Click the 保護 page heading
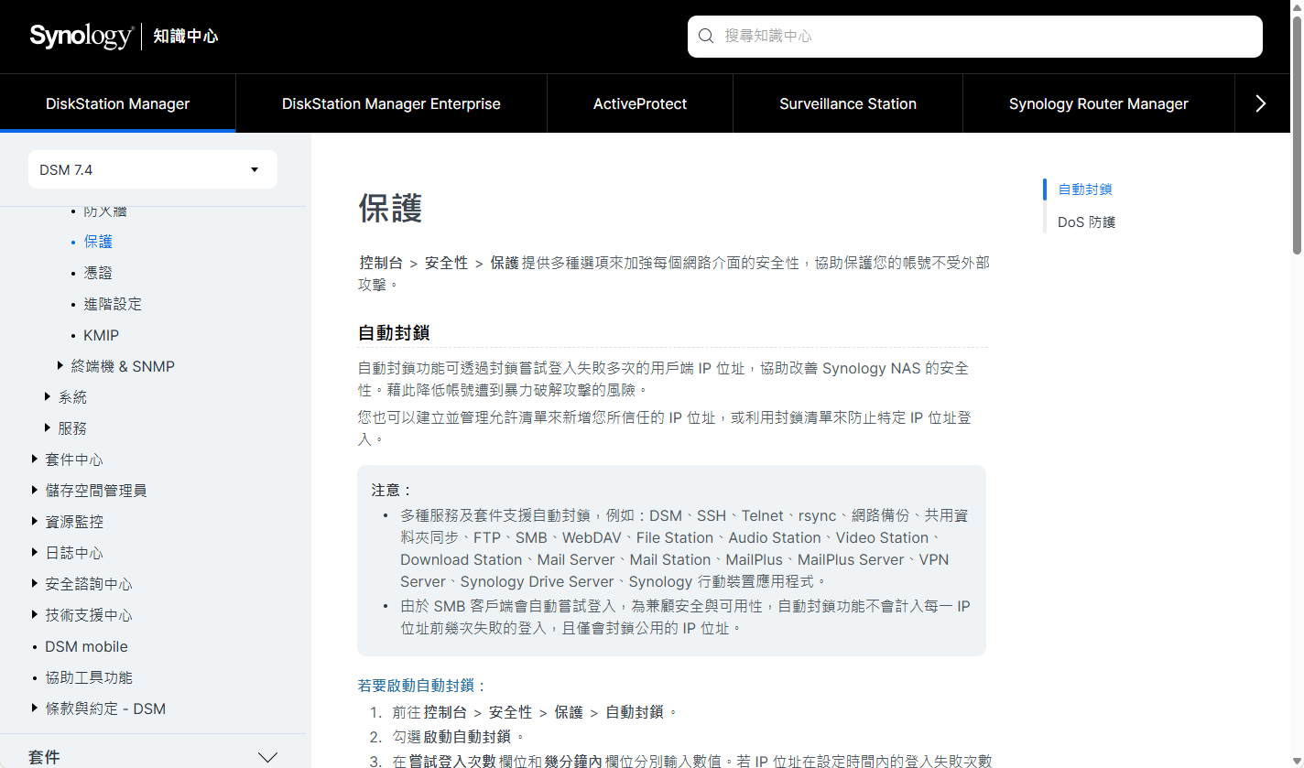Viewport: 1304px width, 768px height. pos(390,209)
